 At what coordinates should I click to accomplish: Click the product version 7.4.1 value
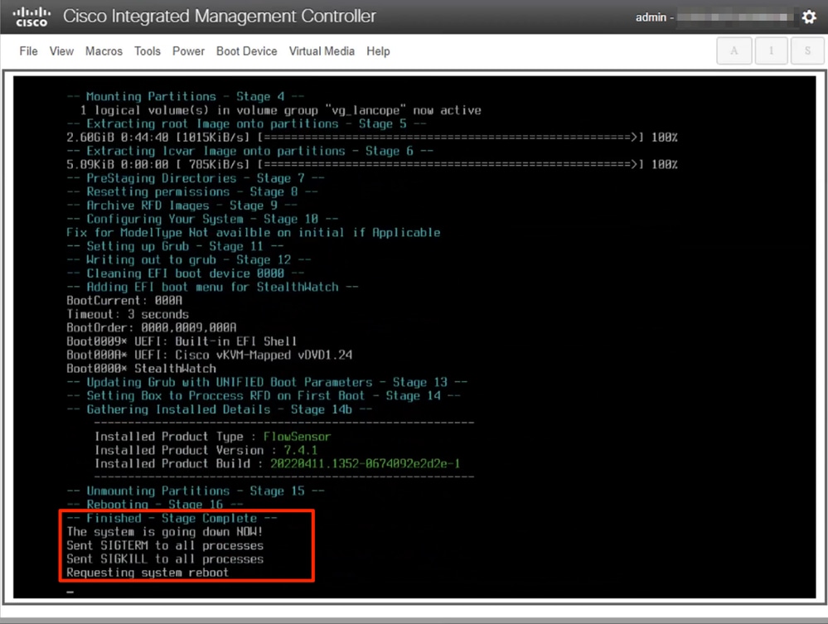[301, 450]
